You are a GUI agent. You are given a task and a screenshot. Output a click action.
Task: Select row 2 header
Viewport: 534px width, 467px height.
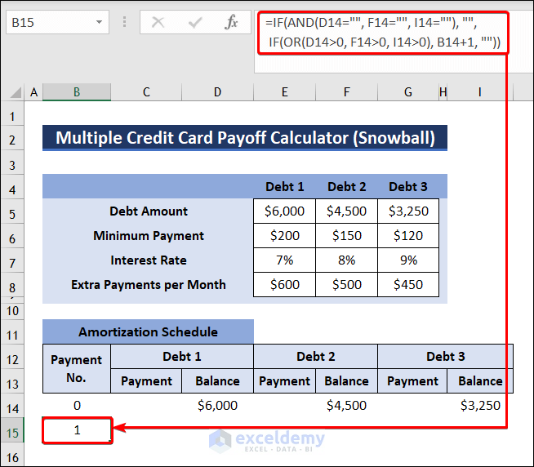pos(12,140)
